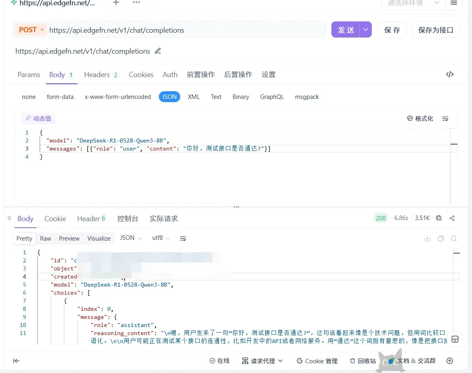This screenshot has height=373, width=472.
Task: Open the 请选择环境 environment selector
Action: [x=413, y=2]
